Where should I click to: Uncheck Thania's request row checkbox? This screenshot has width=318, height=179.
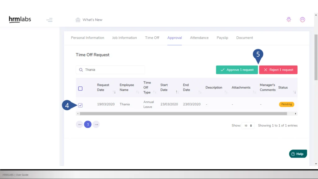80,105
